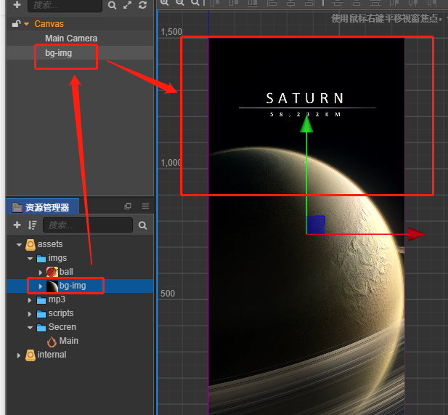Reset scene zoom to default
Screen dimensions: 448x415
pyautogui.click(x=195, y=2)
